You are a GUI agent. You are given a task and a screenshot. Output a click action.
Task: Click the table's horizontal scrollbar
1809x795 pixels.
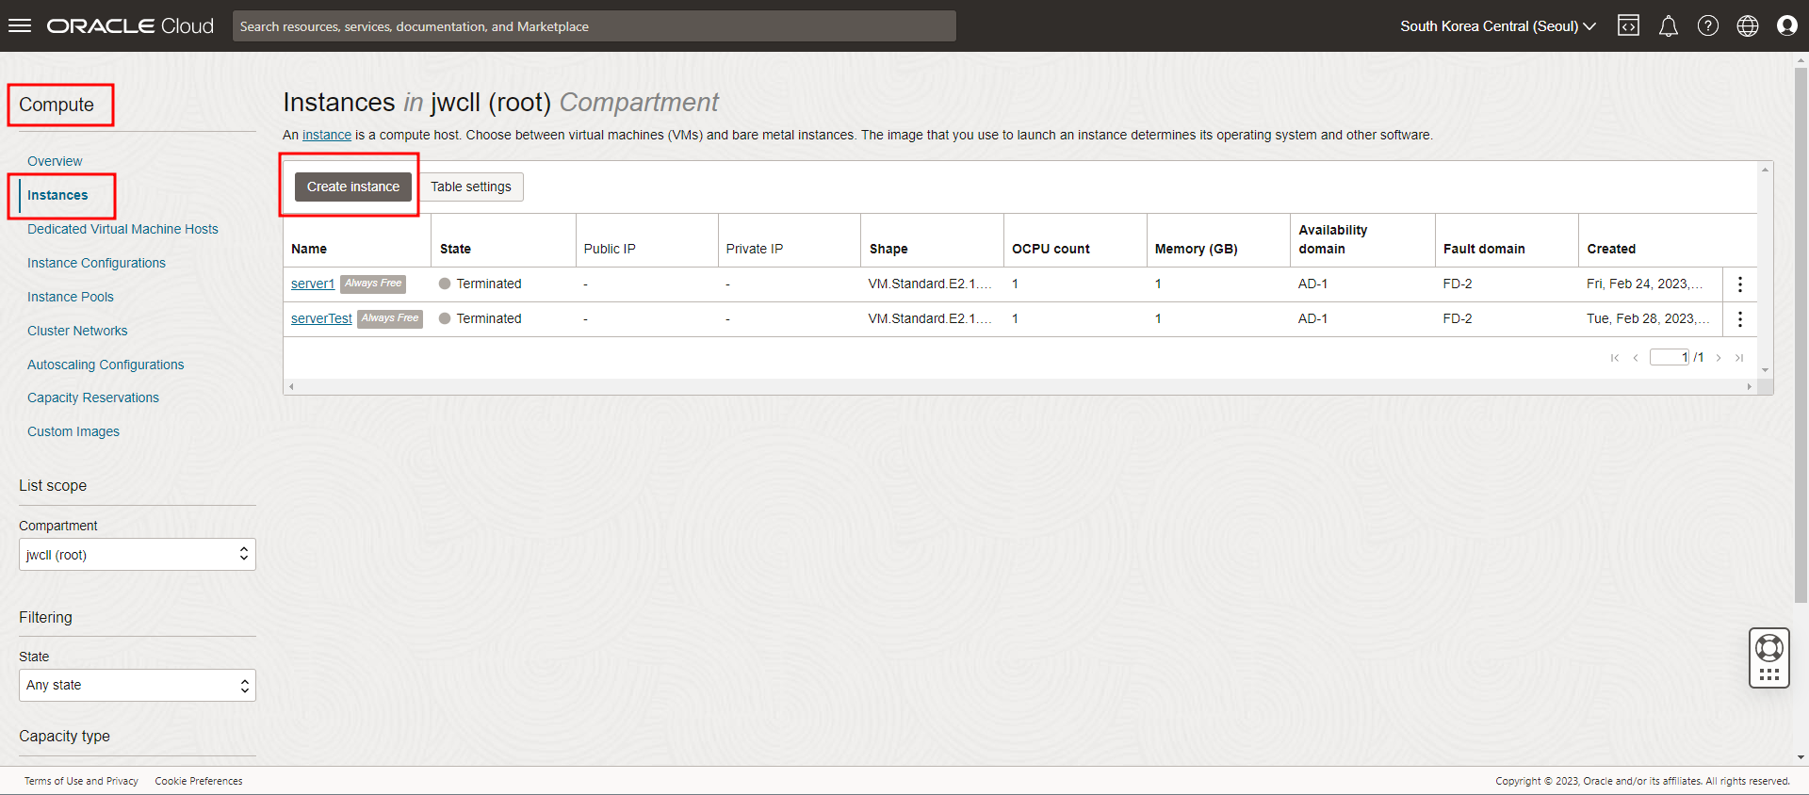tap(1020, 386)
